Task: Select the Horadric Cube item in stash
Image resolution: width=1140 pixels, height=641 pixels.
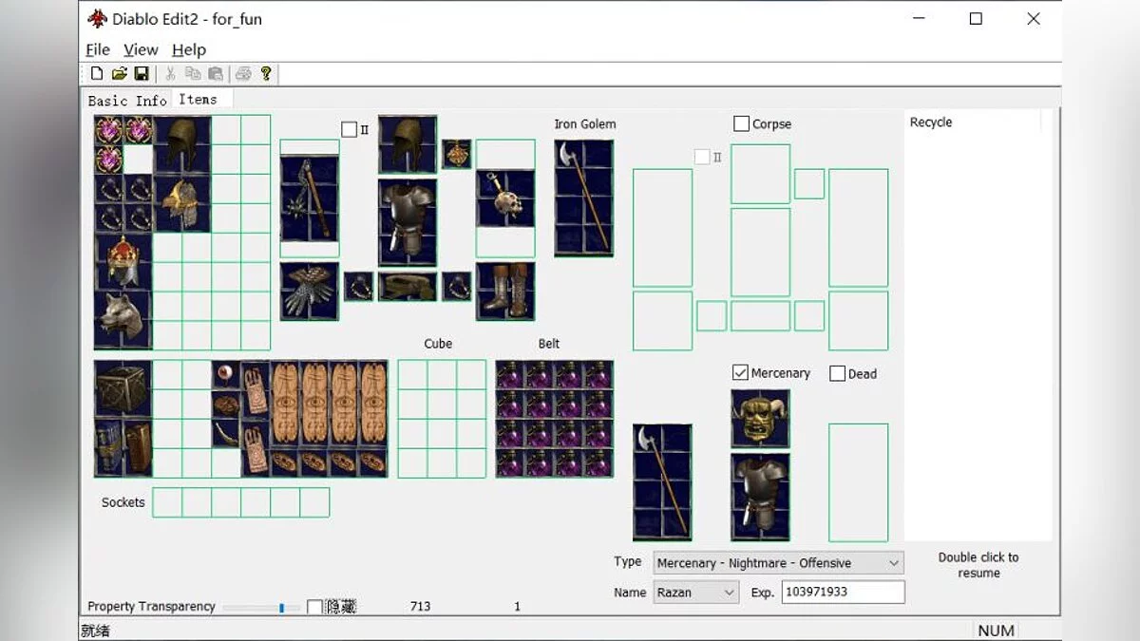Action: point(123,388)
